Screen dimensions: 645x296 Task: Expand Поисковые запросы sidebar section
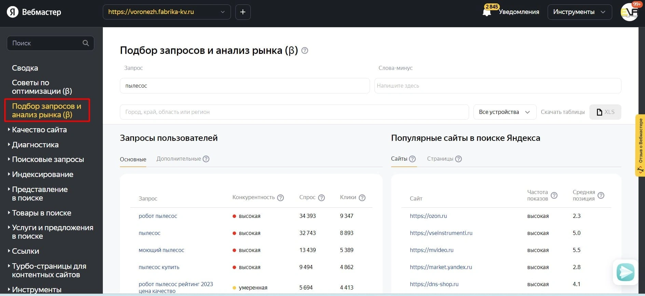coord(48,160)
